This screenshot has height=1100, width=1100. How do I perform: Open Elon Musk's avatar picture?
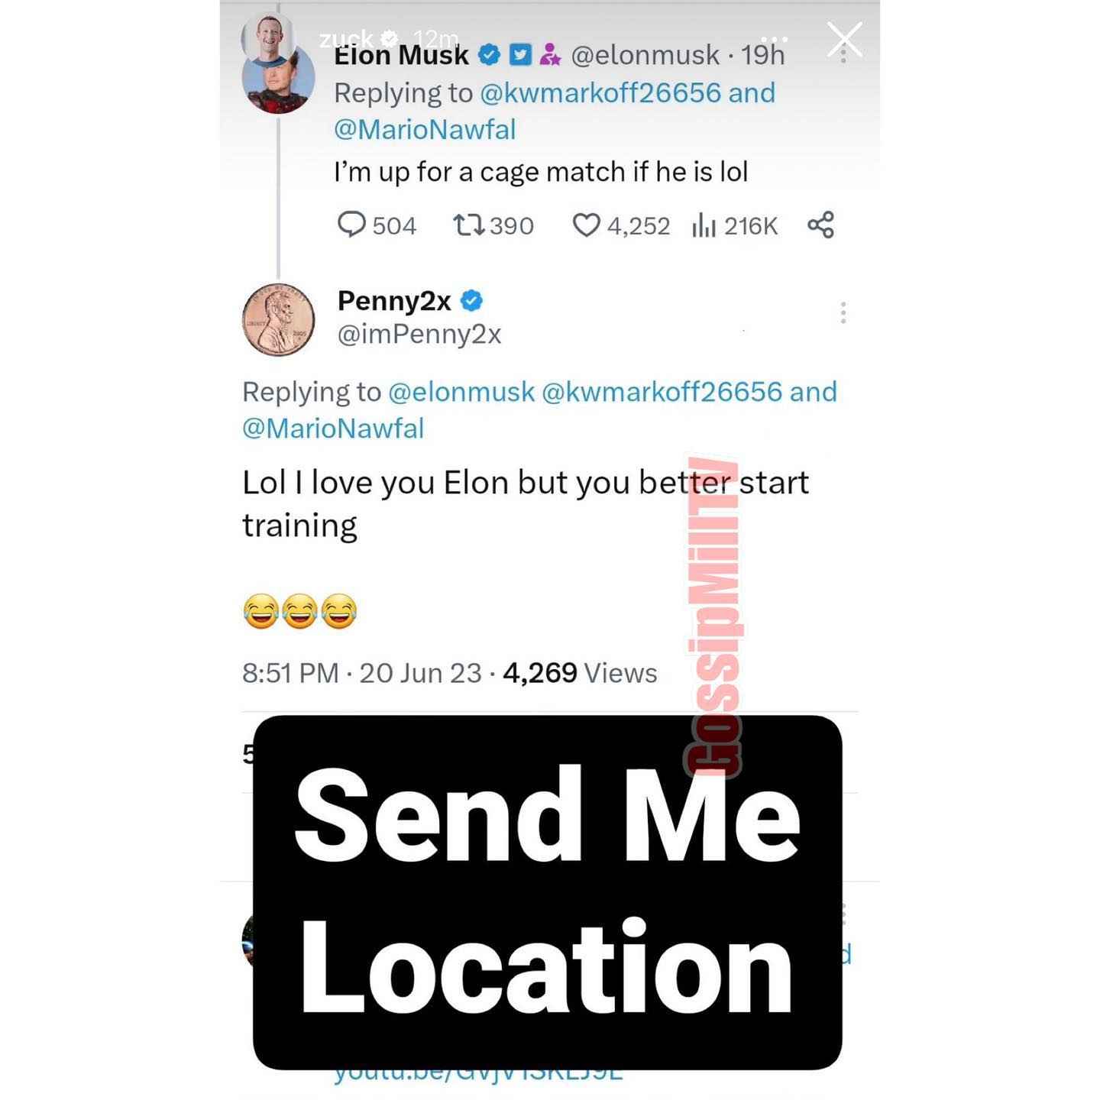[x=278, y=80]
